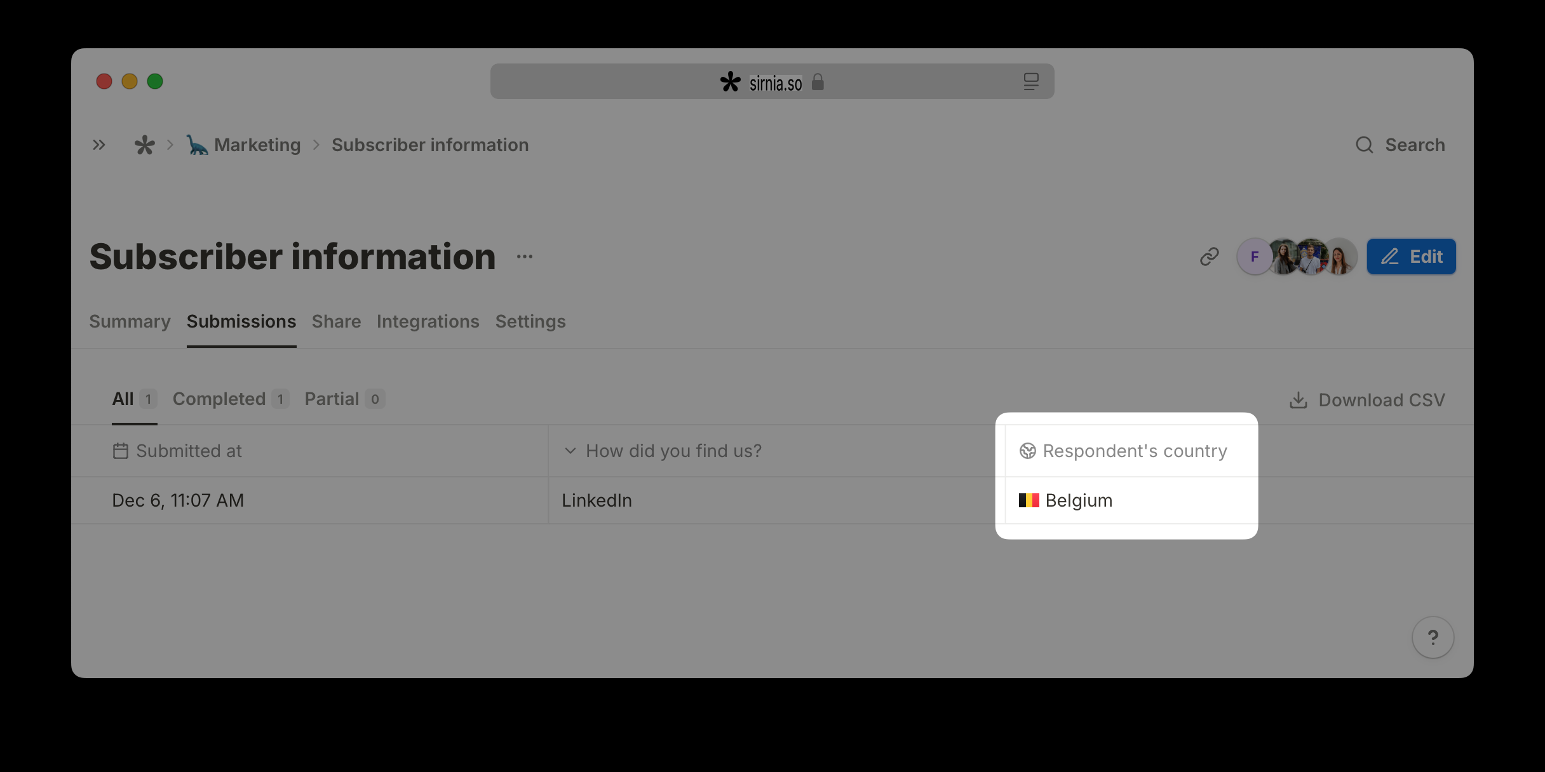Open Search magnifier icon
The image size is (1545, 772).
coord(1364,145)
